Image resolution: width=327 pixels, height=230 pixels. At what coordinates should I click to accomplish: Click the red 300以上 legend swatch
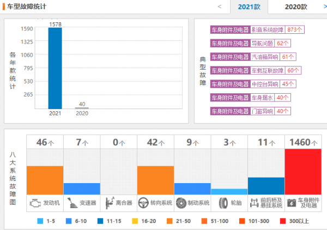point(283,221)
